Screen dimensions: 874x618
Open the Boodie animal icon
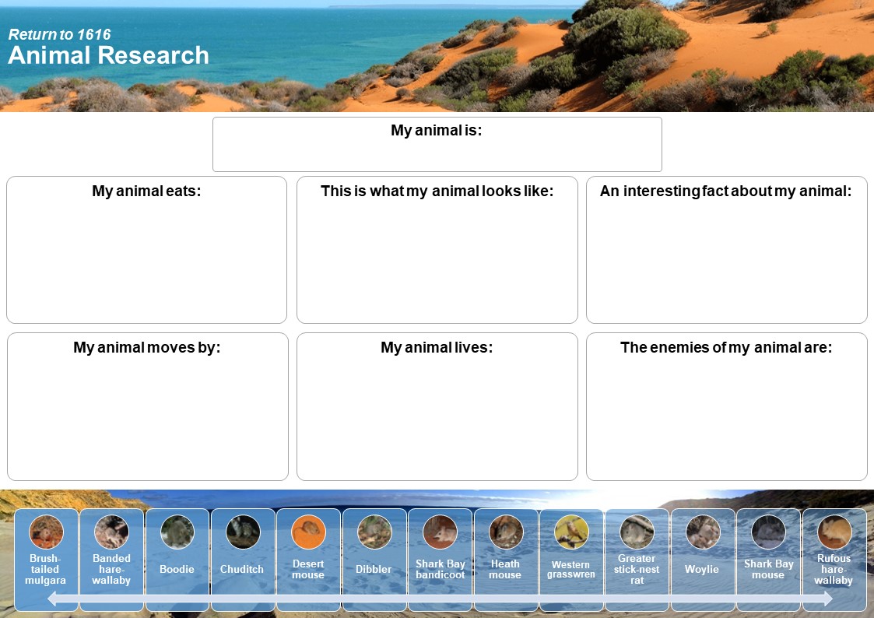(177, 532)
